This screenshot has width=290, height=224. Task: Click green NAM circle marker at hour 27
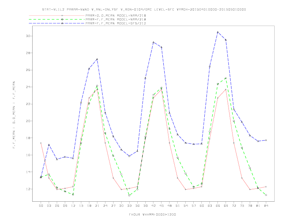[x=113, y=156]
